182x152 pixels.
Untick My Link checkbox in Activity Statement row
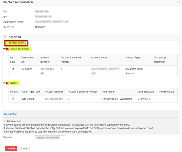click(13, 69)
